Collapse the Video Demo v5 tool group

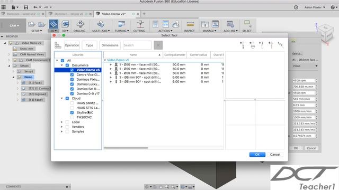coord(105,60)
